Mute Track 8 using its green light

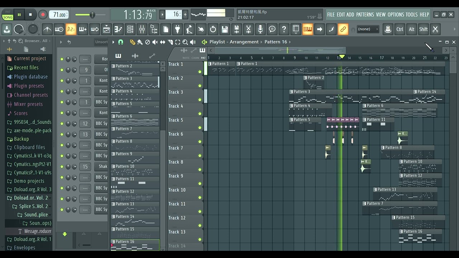point(200,169)
